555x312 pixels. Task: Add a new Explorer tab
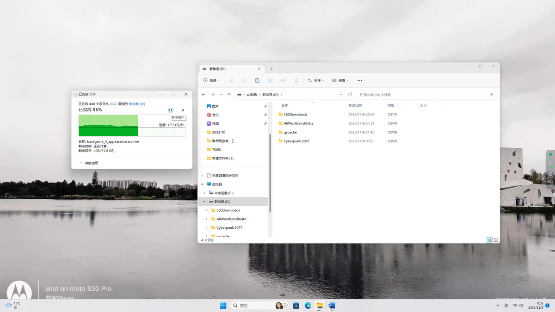pos(271,69)
